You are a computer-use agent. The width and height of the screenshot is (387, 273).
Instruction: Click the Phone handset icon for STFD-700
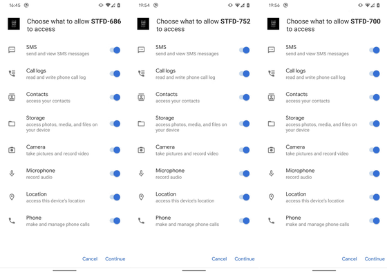(x=271, y=220)
